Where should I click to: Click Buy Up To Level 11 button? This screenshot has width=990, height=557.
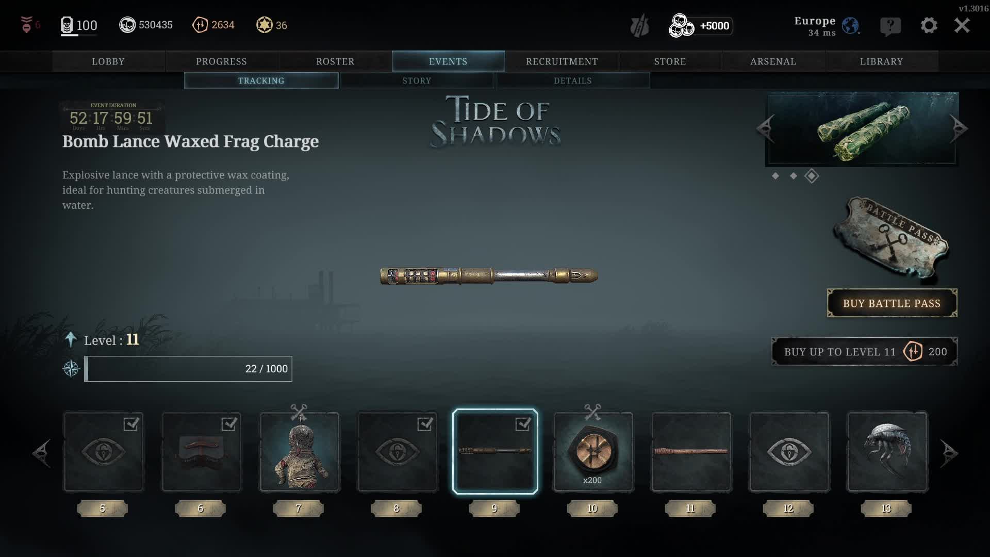click(x=865, y=352)
